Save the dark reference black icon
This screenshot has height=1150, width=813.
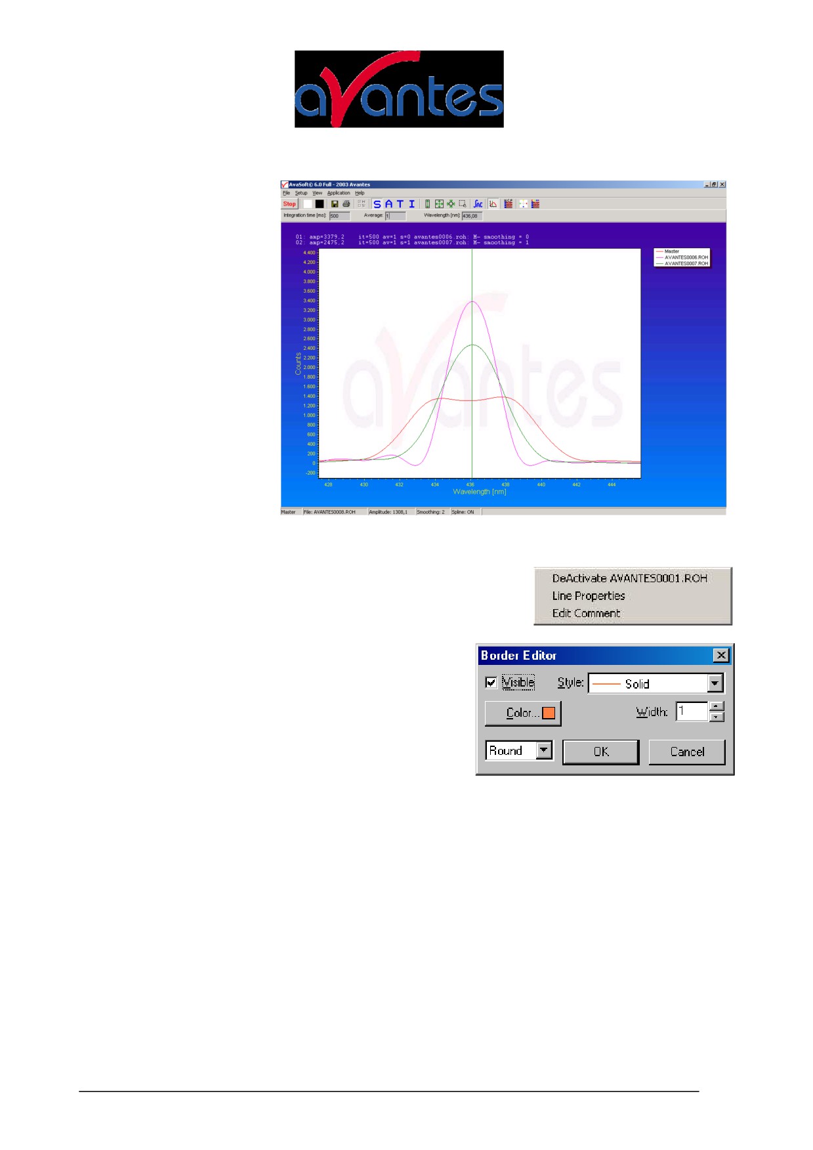pyautogui.click(x=320, y=204)
